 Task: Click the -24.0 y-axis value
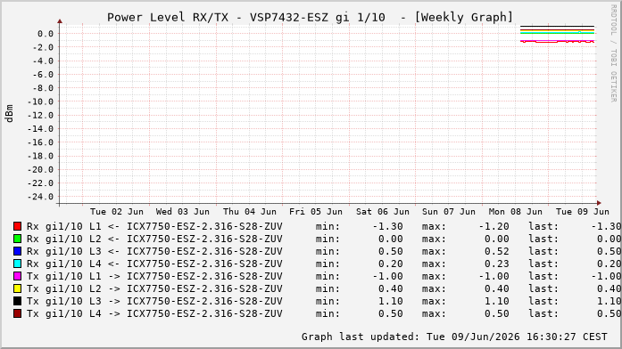click(x=40, y=197)
